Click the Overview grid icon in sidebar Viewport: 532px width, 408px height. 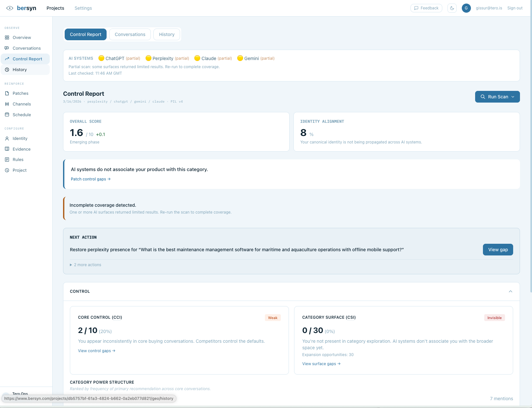[7, 38]
